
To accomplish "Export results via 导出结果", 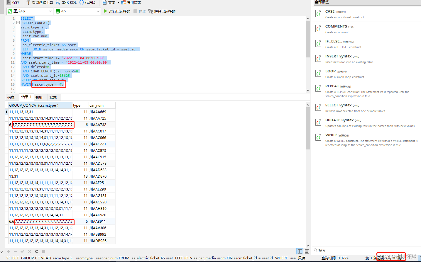I will pyautogui.click(x=131, y=2).
